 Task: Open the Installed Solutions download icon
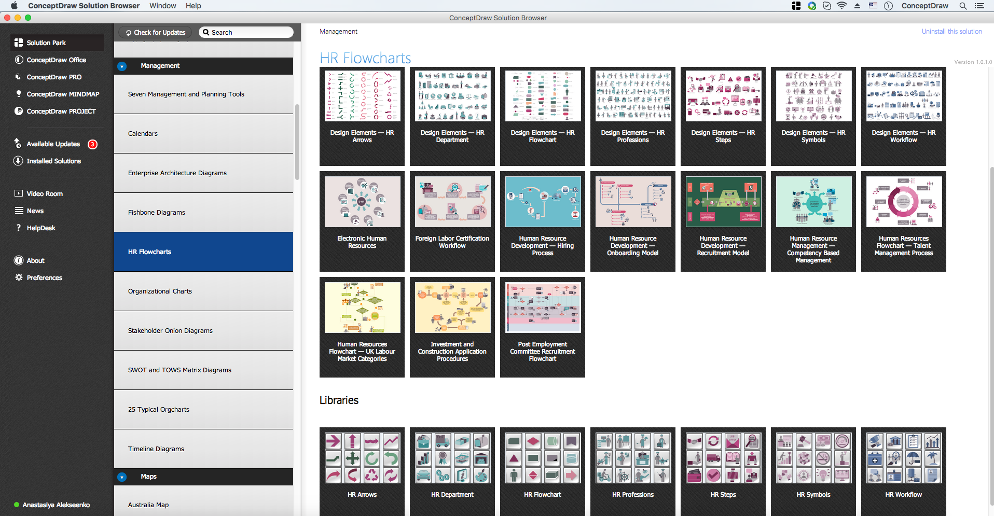click(x=18, y=161)
